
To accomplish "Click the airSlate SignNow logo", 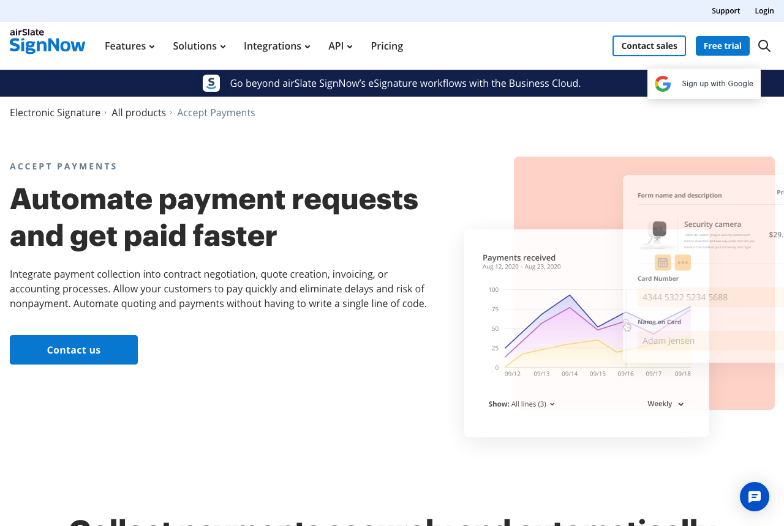I will click(x=48, y=42).
